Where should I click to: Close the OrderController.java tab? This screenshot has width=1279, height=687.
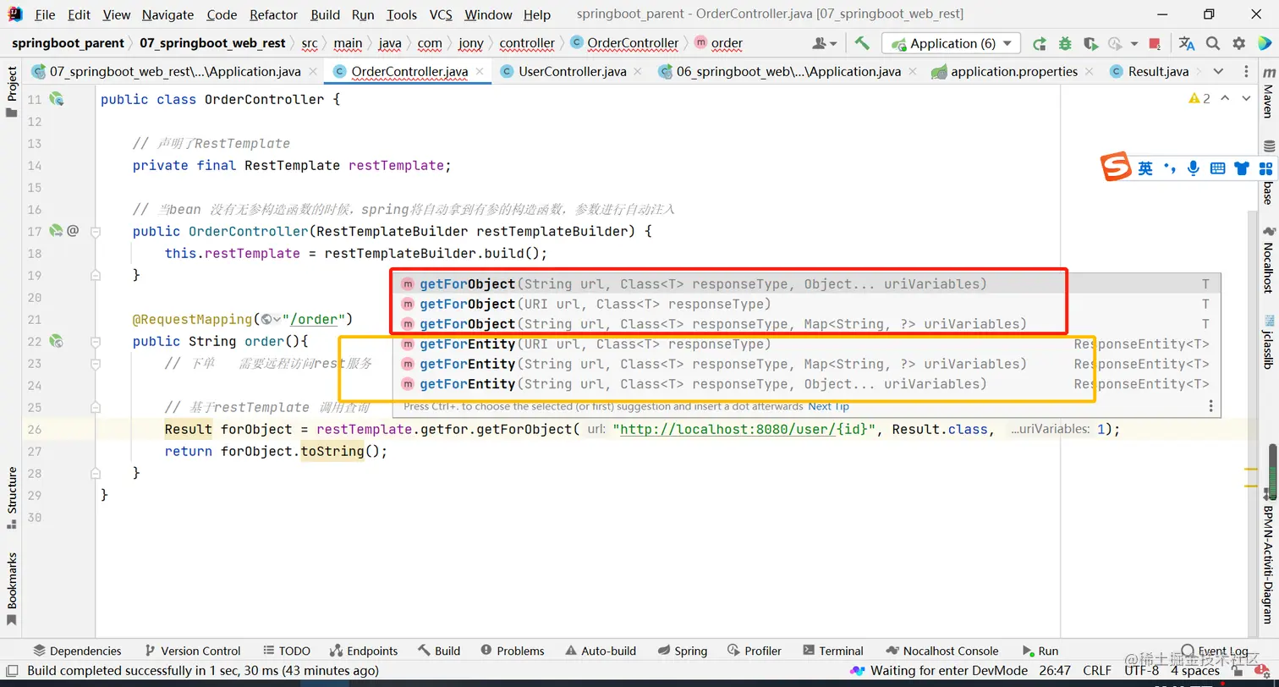click(481, 71)
